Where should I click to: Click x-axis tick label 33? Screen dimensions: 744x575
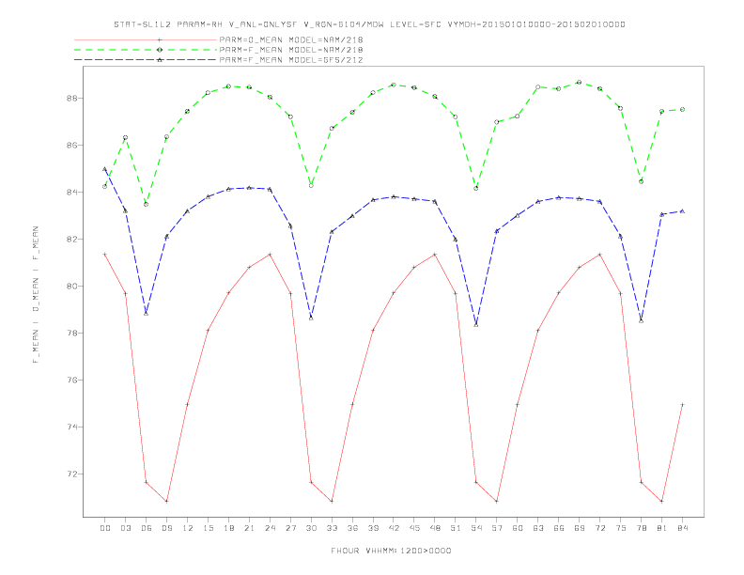click(x=332, y=528)
